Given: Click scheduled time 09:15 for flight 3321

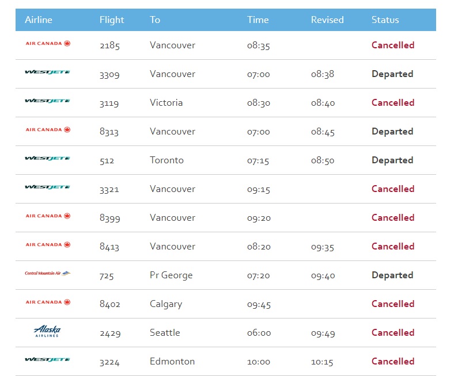Looking at the screenshot, I should 259,189.
